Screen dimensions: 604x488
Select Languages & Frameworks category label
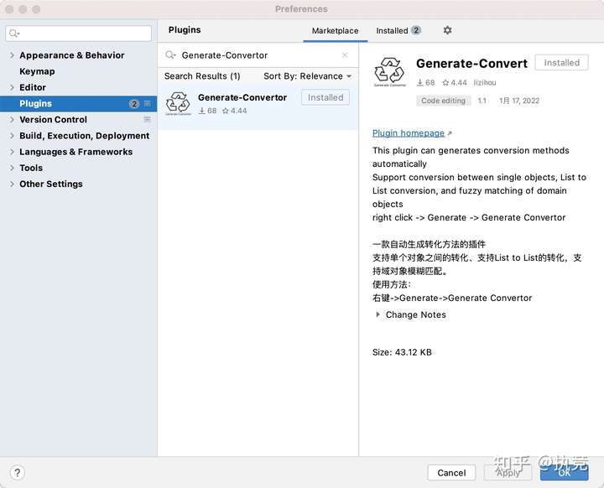tap(75, 152)
